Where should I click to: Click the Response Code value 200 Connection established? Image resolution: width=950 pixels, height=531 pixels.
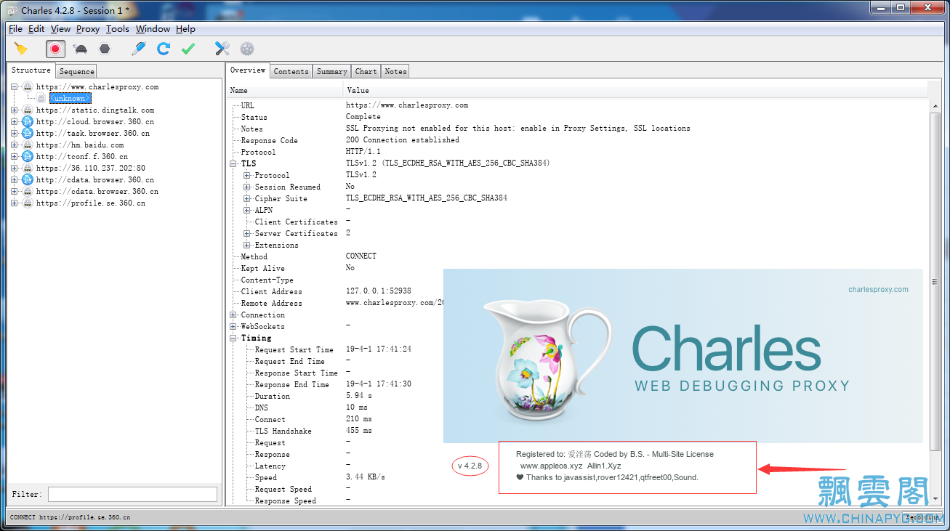[x=403, y=140]
